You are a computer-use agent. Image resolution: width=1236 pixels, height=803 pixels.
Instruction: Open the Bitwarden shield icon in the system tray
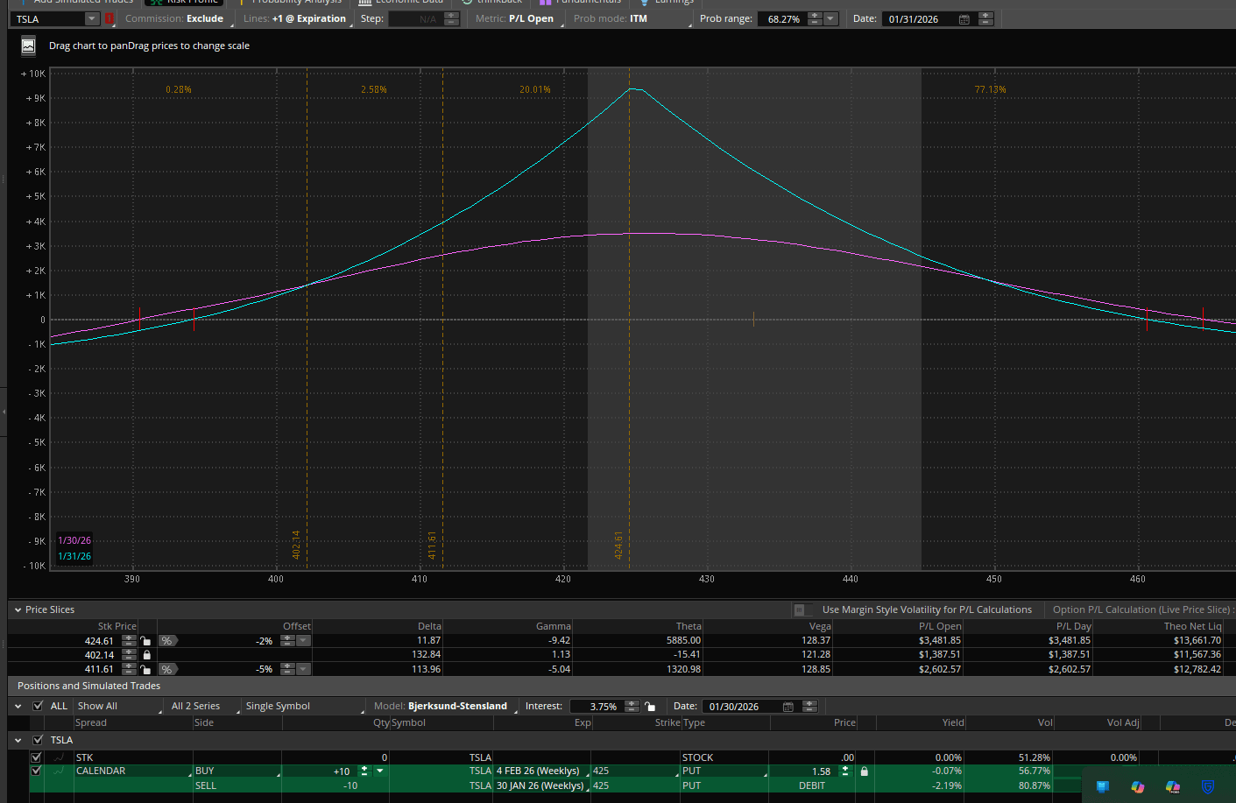1207,786
